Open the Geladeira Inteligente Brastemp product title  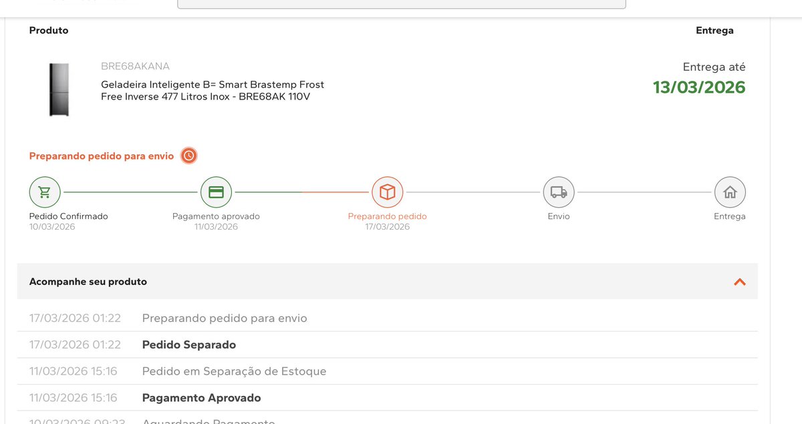point(213,91)
